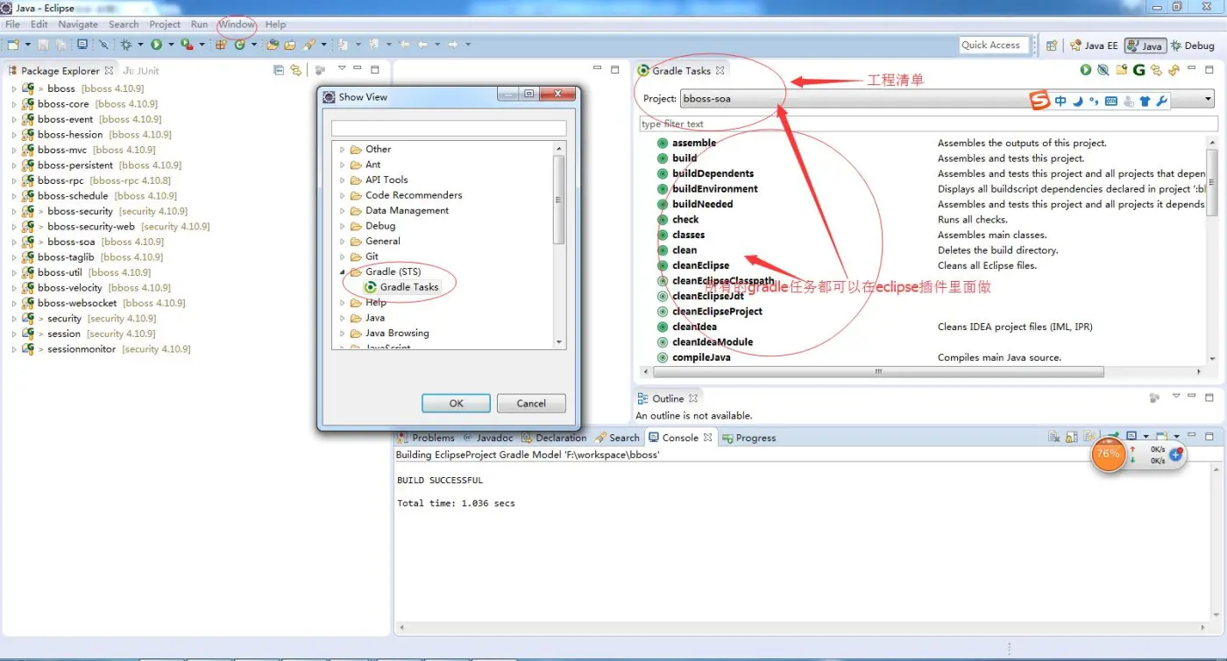The width and height of the screenshot is (1227, 661).
Task: Run the selected Gradle task with the green play icon
Action: [x=1086, y=70]
